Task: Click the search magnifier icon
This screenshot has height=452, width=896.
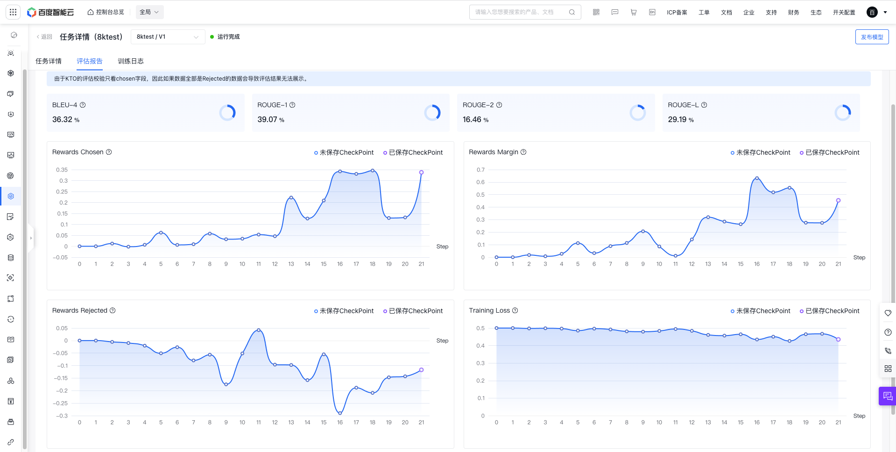Action: [x=572, y=12]
